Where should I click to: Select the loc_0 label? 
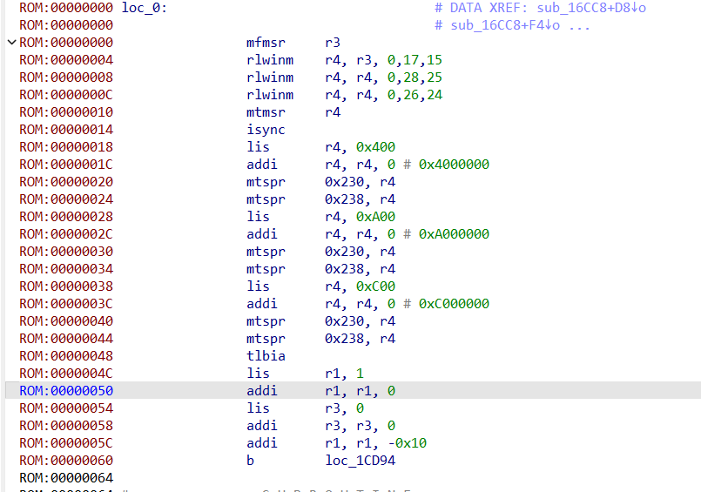144,8
